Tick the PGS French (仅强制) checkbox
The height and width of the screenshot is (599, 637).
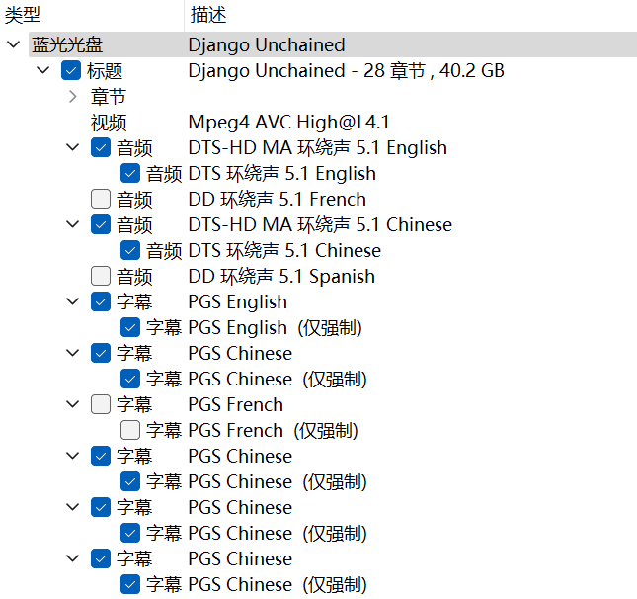coord(130,430)
